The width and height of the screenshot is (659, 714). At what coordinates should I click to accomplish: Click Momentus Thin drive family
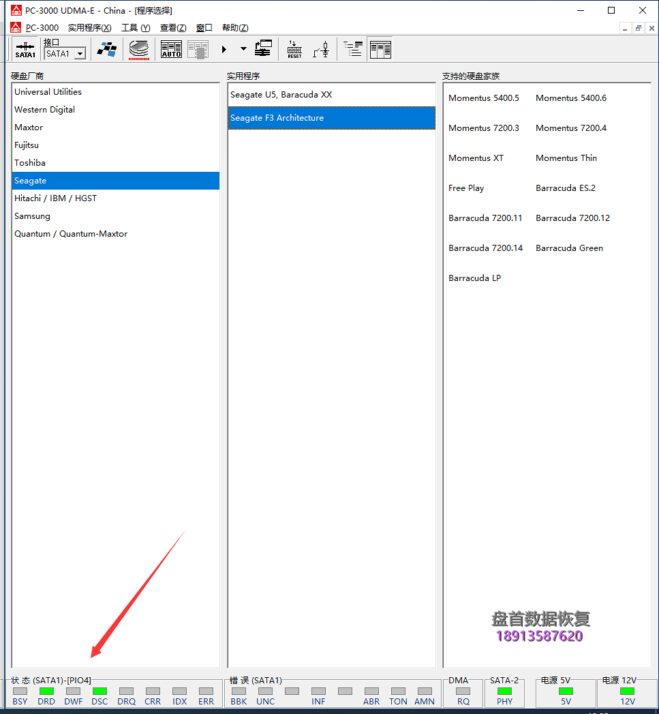(x=566, y=158)
